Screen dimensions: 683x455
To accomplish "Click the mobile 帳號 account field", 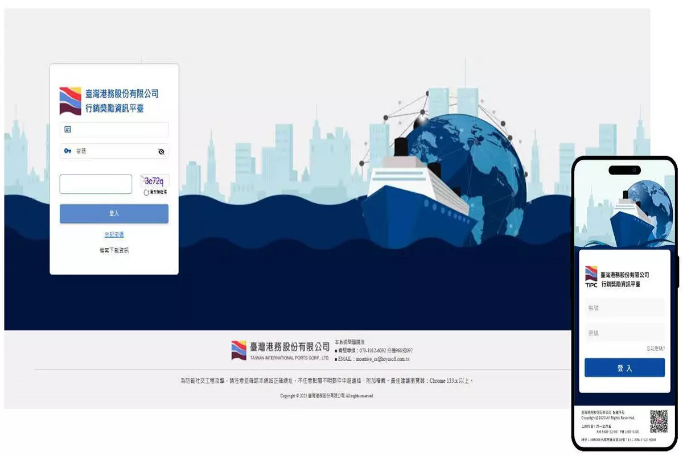I will click(625, 308).
